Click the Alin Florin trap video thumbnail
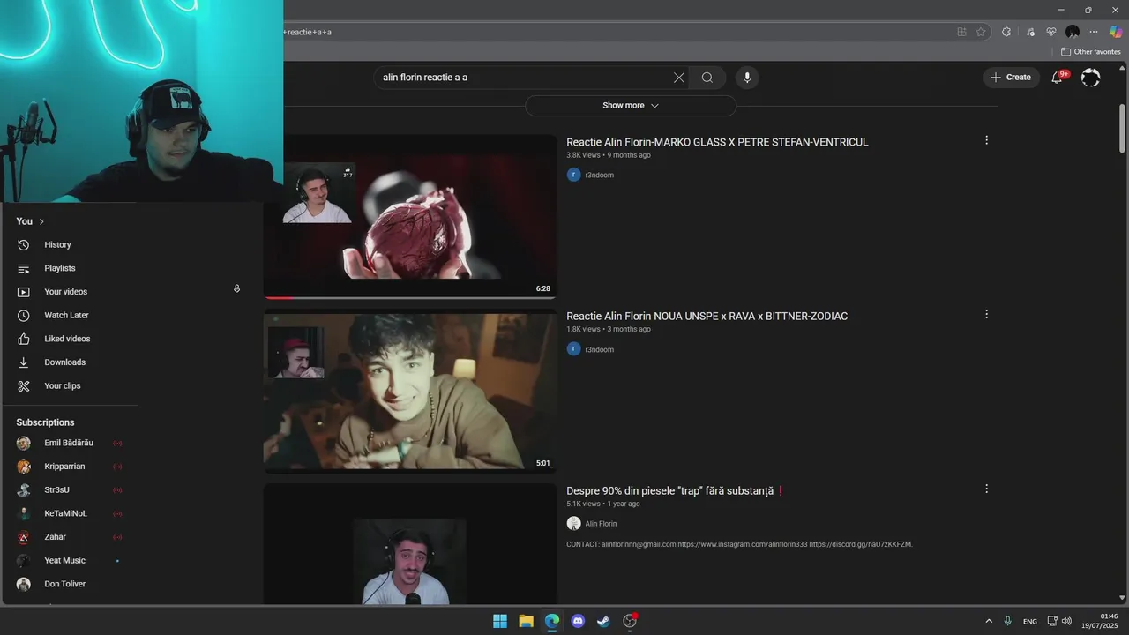The width and height of the screenshot is (1129, 635). pos(410,543)
